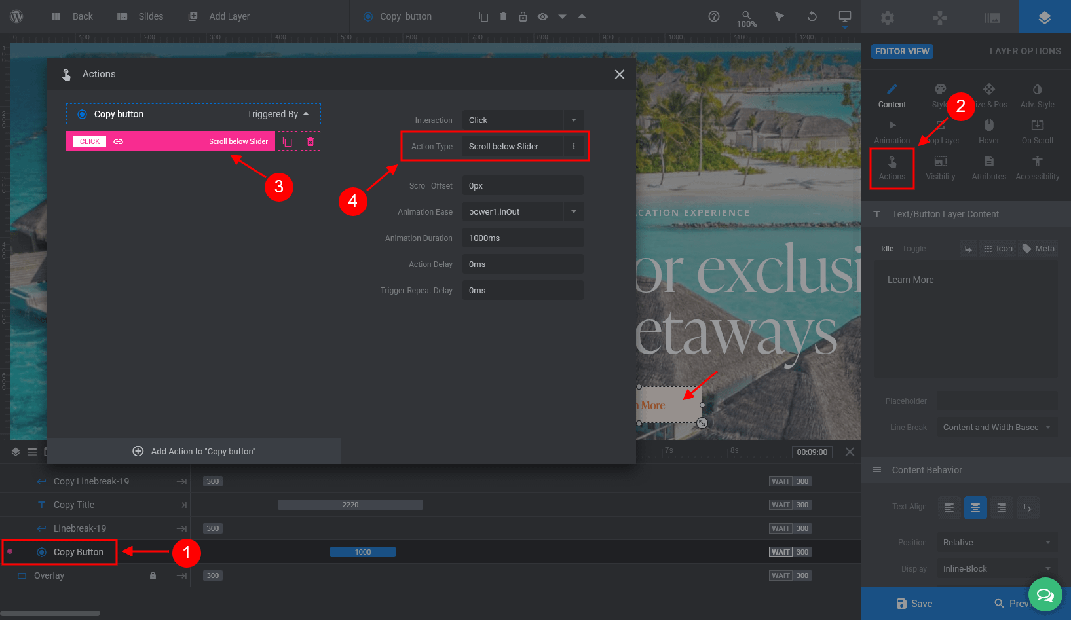Screen dimensions: 1071x620
Task: Select the Idle content state
Action: 887,249
